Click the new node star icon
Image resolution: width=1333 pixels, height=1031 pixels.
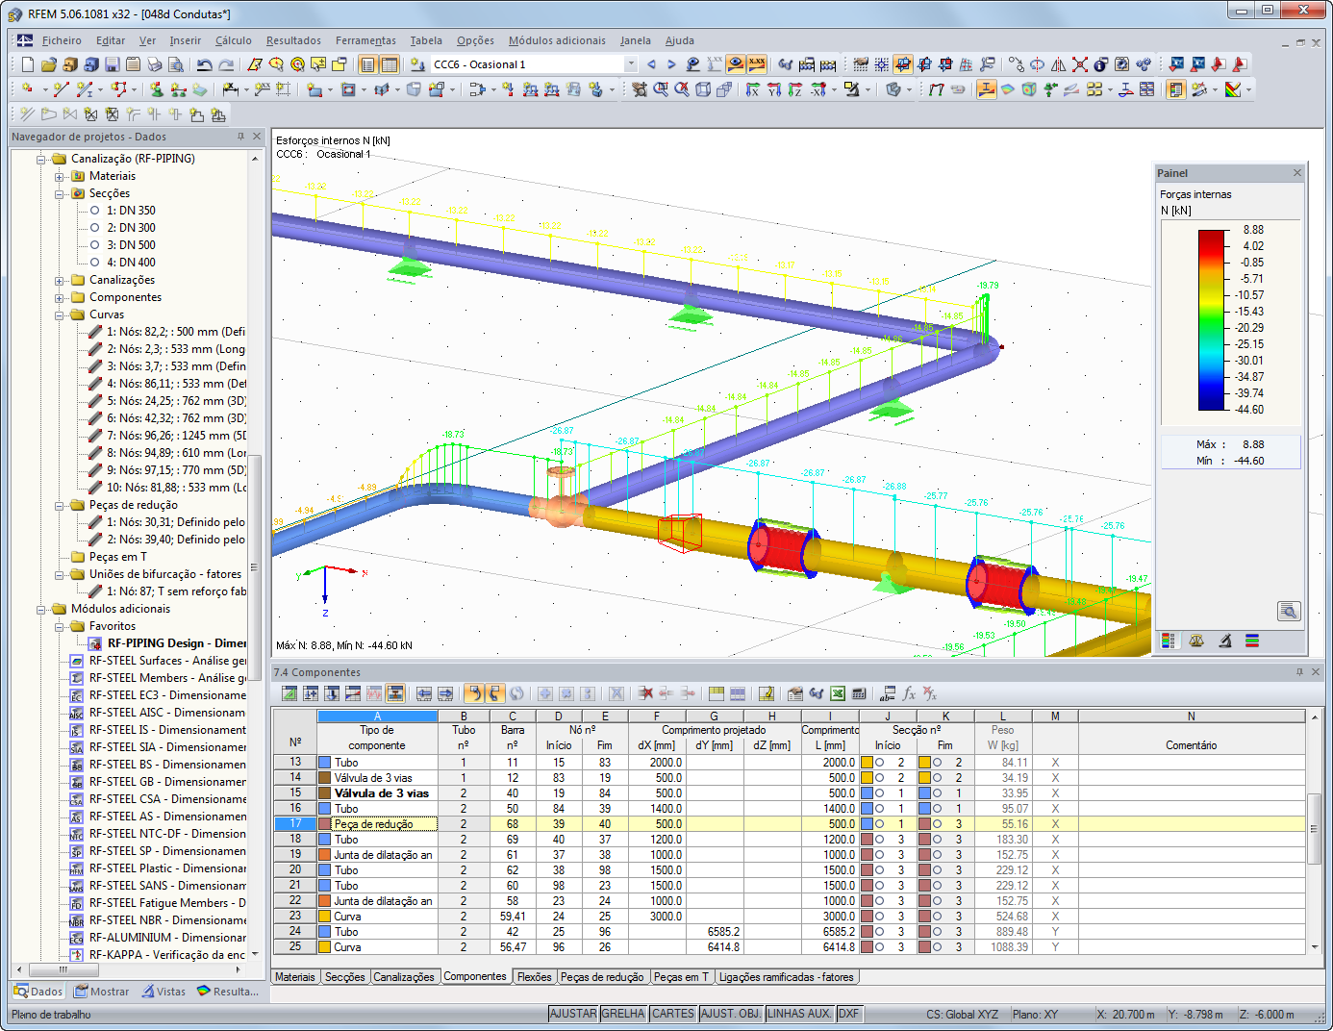(27, 89)
